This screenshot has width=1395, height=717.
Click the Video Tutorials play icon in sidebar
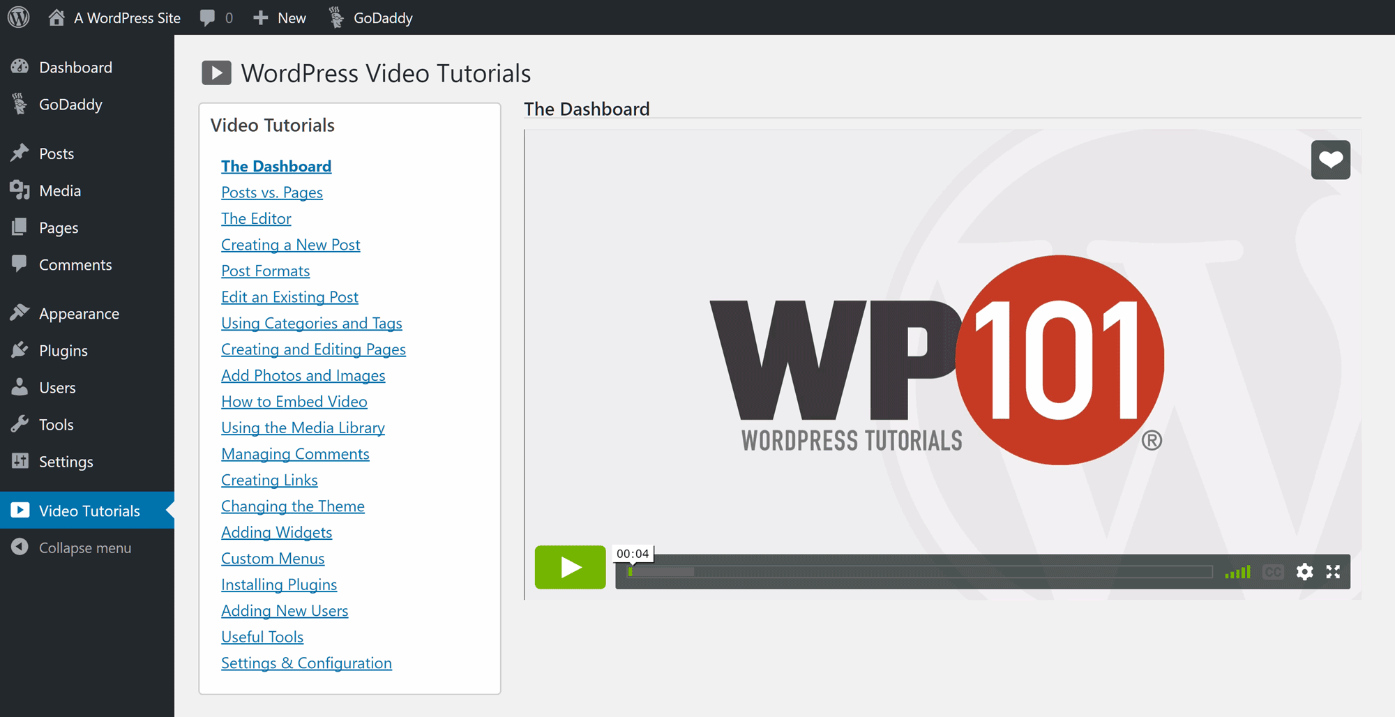tap(20, 511)
